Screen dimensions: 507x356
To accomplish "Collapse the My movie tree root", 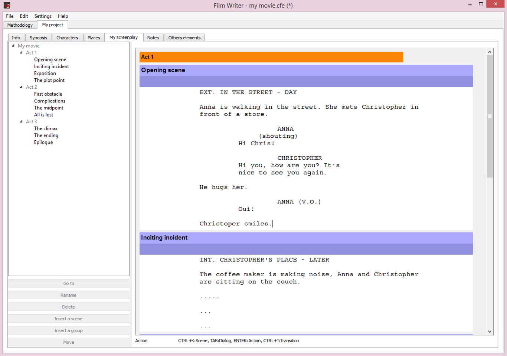I will (x=13, y=46).
